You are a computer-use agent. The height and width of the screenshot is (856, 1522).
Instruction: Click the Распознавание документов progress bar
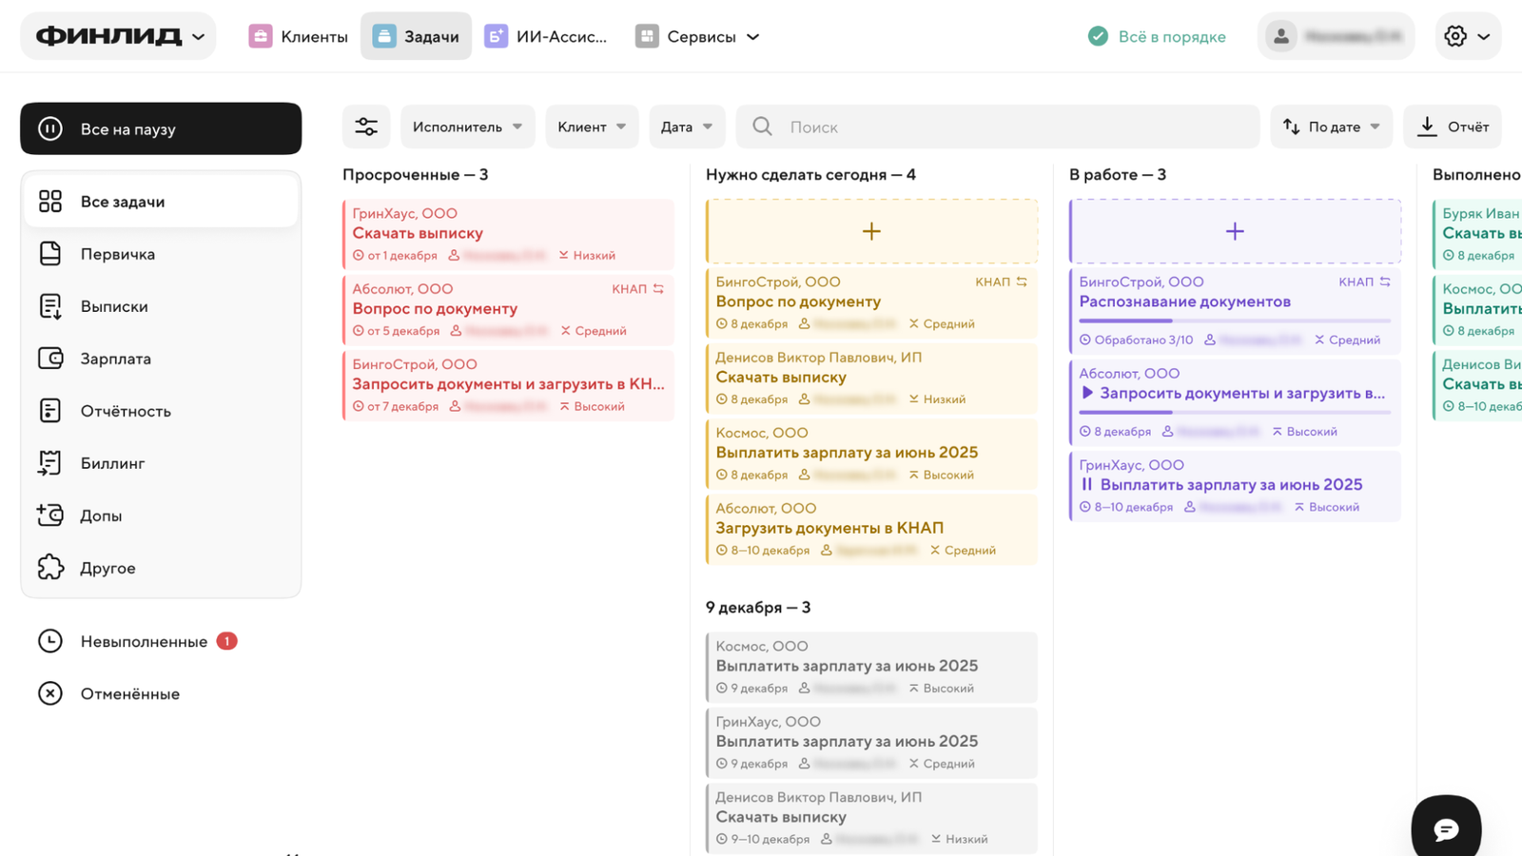coord(1235,321)
